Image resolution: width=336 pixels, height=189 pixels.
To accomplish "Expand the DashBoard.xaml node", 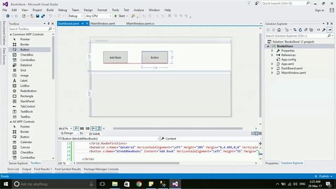I will 272,68.
